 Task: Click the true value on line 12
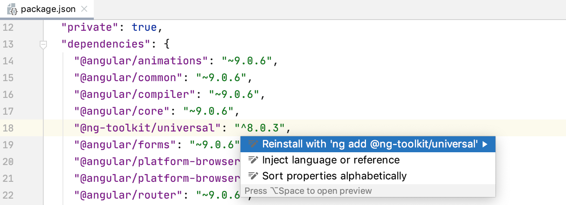[x=145, y=28]
